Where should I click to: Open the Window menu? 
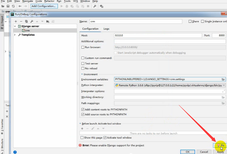click(x=85, y=1)
